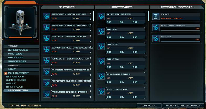Select the KC31 Punisher prototype icon
Image resolution: width=206 pixels, height=109 pixels.
pyautogui.click(x=101, y=91)
